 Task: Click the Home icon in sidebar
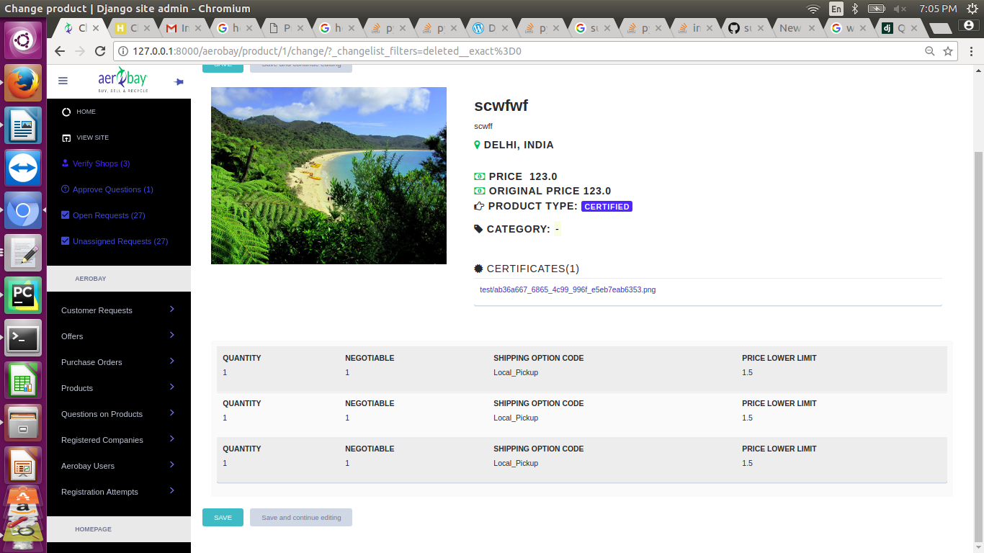[66, 112]
